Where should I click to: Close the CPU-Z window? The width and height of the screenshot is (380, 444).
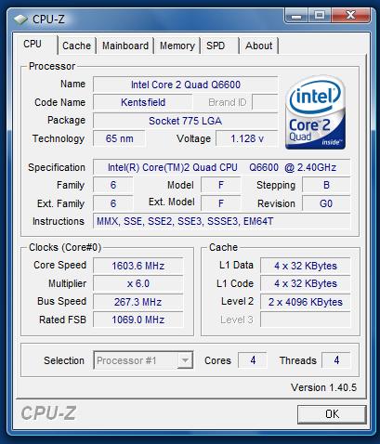coord(350,15)
